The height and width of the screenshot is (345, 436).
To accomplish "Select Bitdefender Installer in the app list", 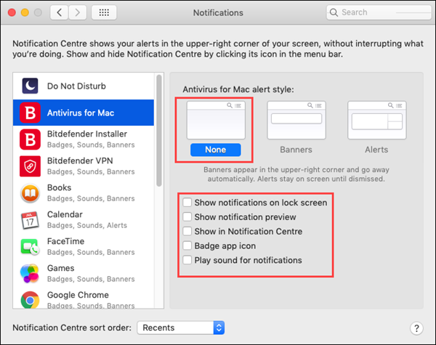I will (83, 139).
